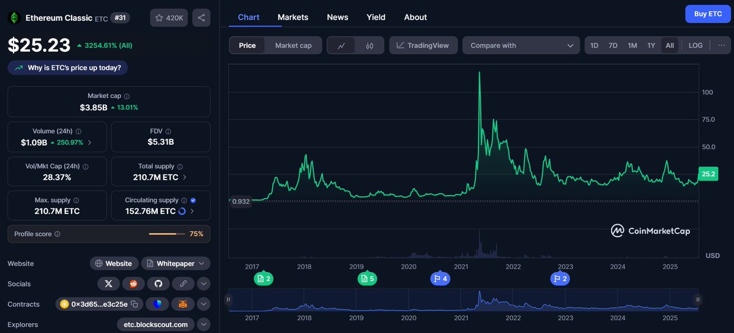The height and width of the screenshot is (333, 734).
Task: Click the 2020 flag event marker labeled 4
Action: coord(440,279)
